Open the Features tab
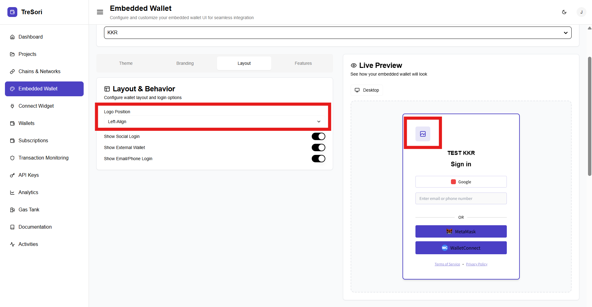The image size is (592, 307). coord(303,63)
